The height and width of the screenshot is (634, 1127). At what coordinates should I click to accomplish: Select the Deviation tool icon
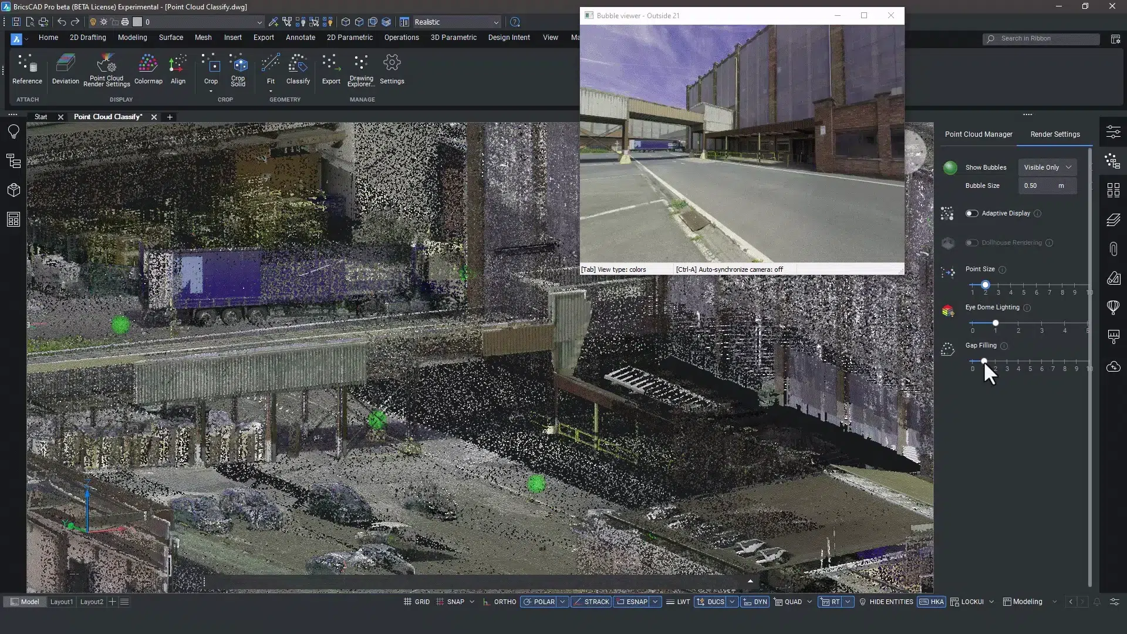65,69
